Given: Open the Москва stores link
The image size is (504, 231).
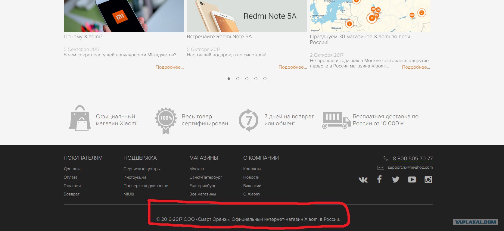Looking at the screenshot, I should point(197,169).
